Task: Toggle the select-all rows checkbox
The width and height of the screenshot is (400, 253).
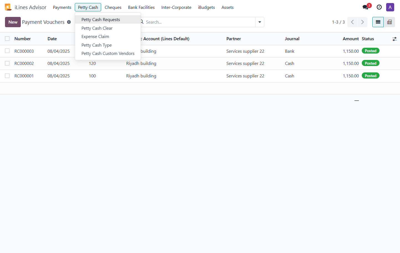Action: click(x=7, y=39)
